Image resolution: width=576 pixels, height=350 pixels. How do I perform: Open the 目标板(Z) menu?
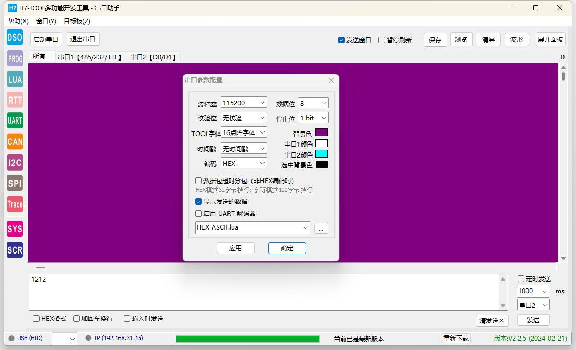click(x=77, y=21)
